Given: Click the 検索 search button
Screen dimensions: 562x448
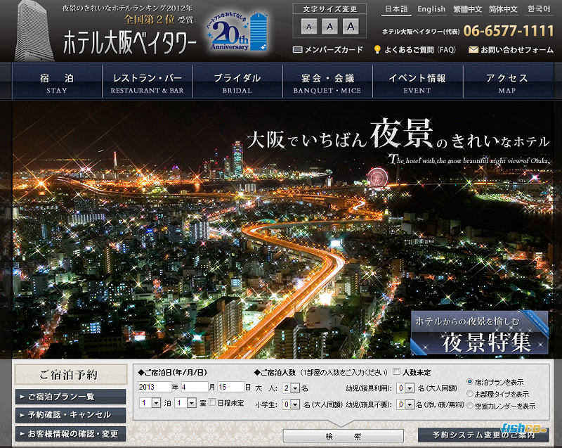Looking at the screenshot, I should coord(344,436).
